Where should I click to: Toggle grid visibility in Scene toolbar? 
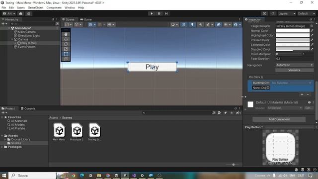pyautogui.click(x=90, y=24)
